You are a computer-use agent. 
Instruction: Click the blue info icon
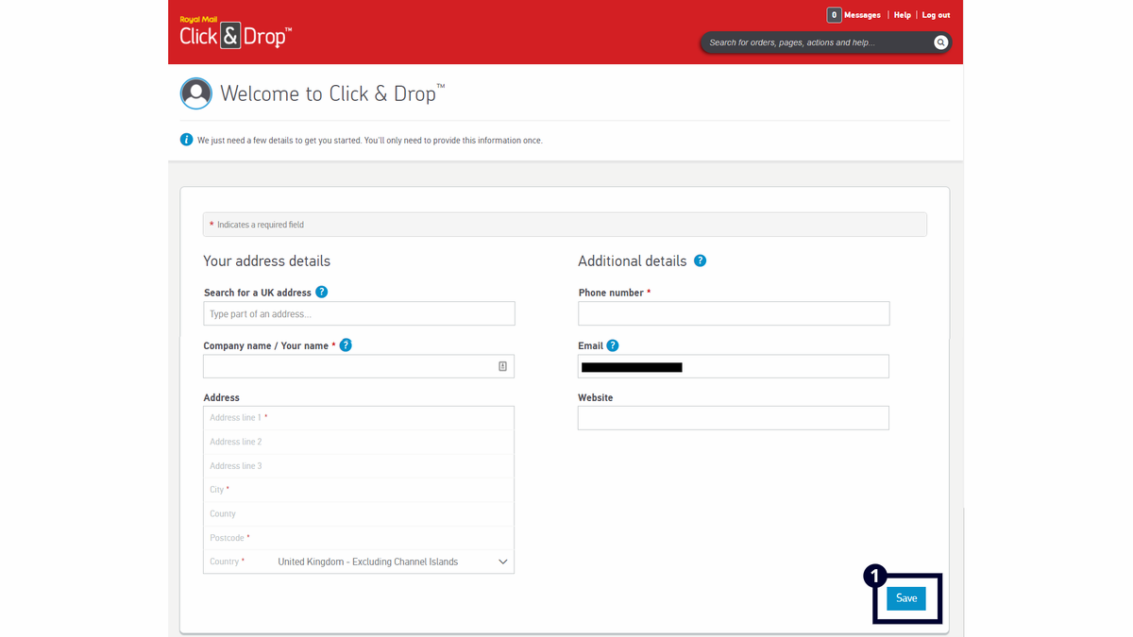pos(186,140)
